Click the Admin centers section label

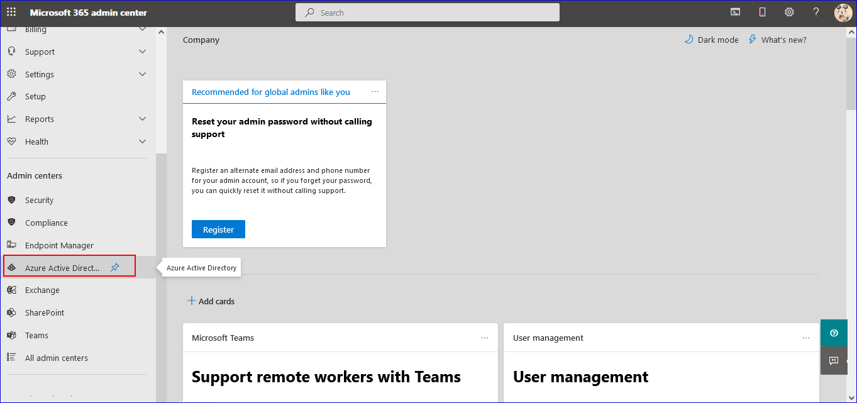(35, 175)
